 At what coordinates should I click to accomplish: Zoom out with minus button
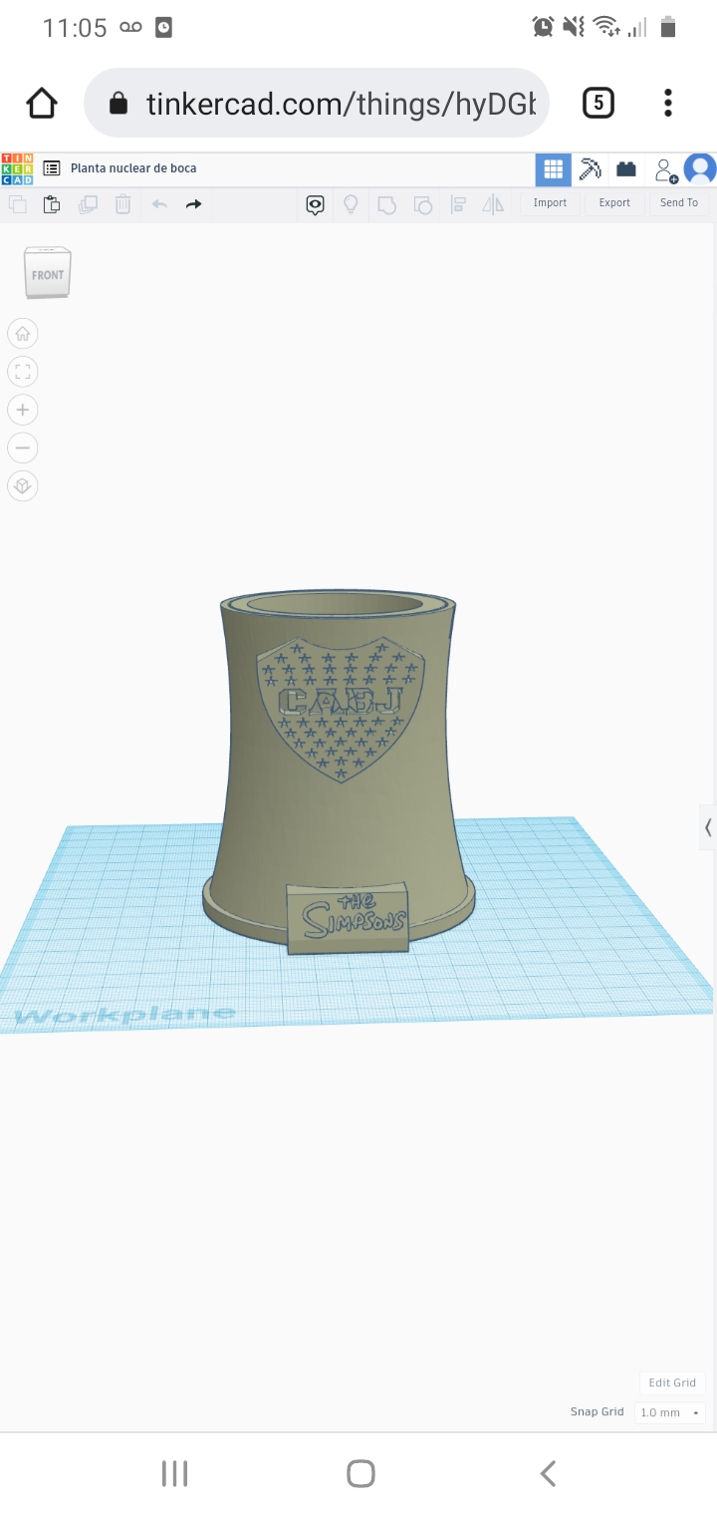point(23,448)
